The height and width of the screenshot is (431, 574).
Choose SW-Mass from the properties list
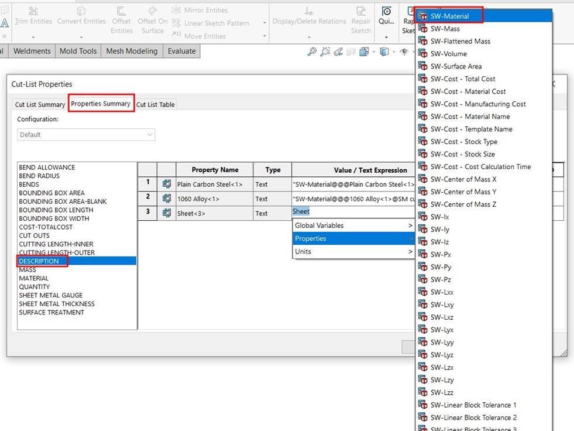pyautogui.click(x=445, y=29)
